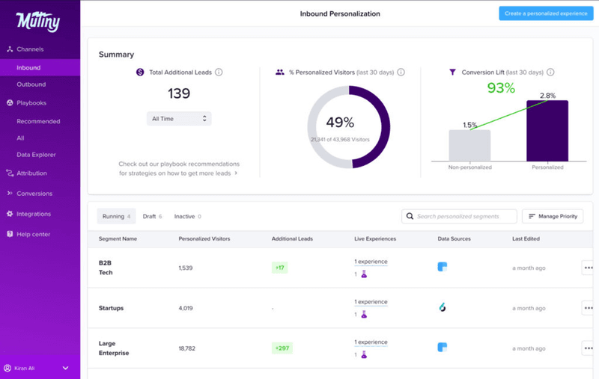Click info icon beside Total Additional Leads
The image size is (599, 379).
tap(219, 73)
